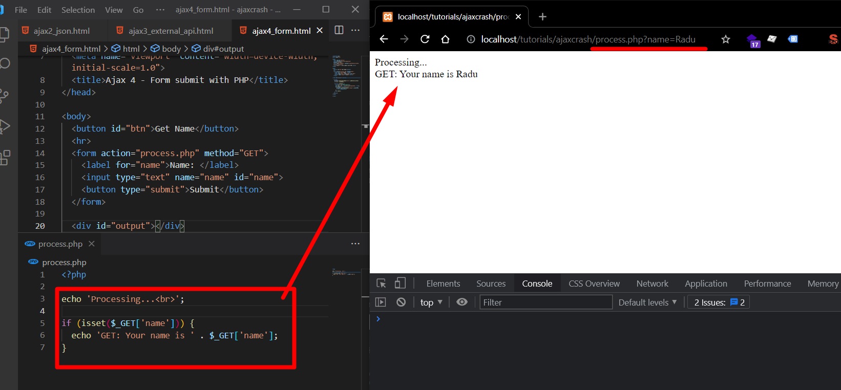Show the console sidebar
This screenshot has height=390, width=841.
pyautogui.click(x=381, y=302)
